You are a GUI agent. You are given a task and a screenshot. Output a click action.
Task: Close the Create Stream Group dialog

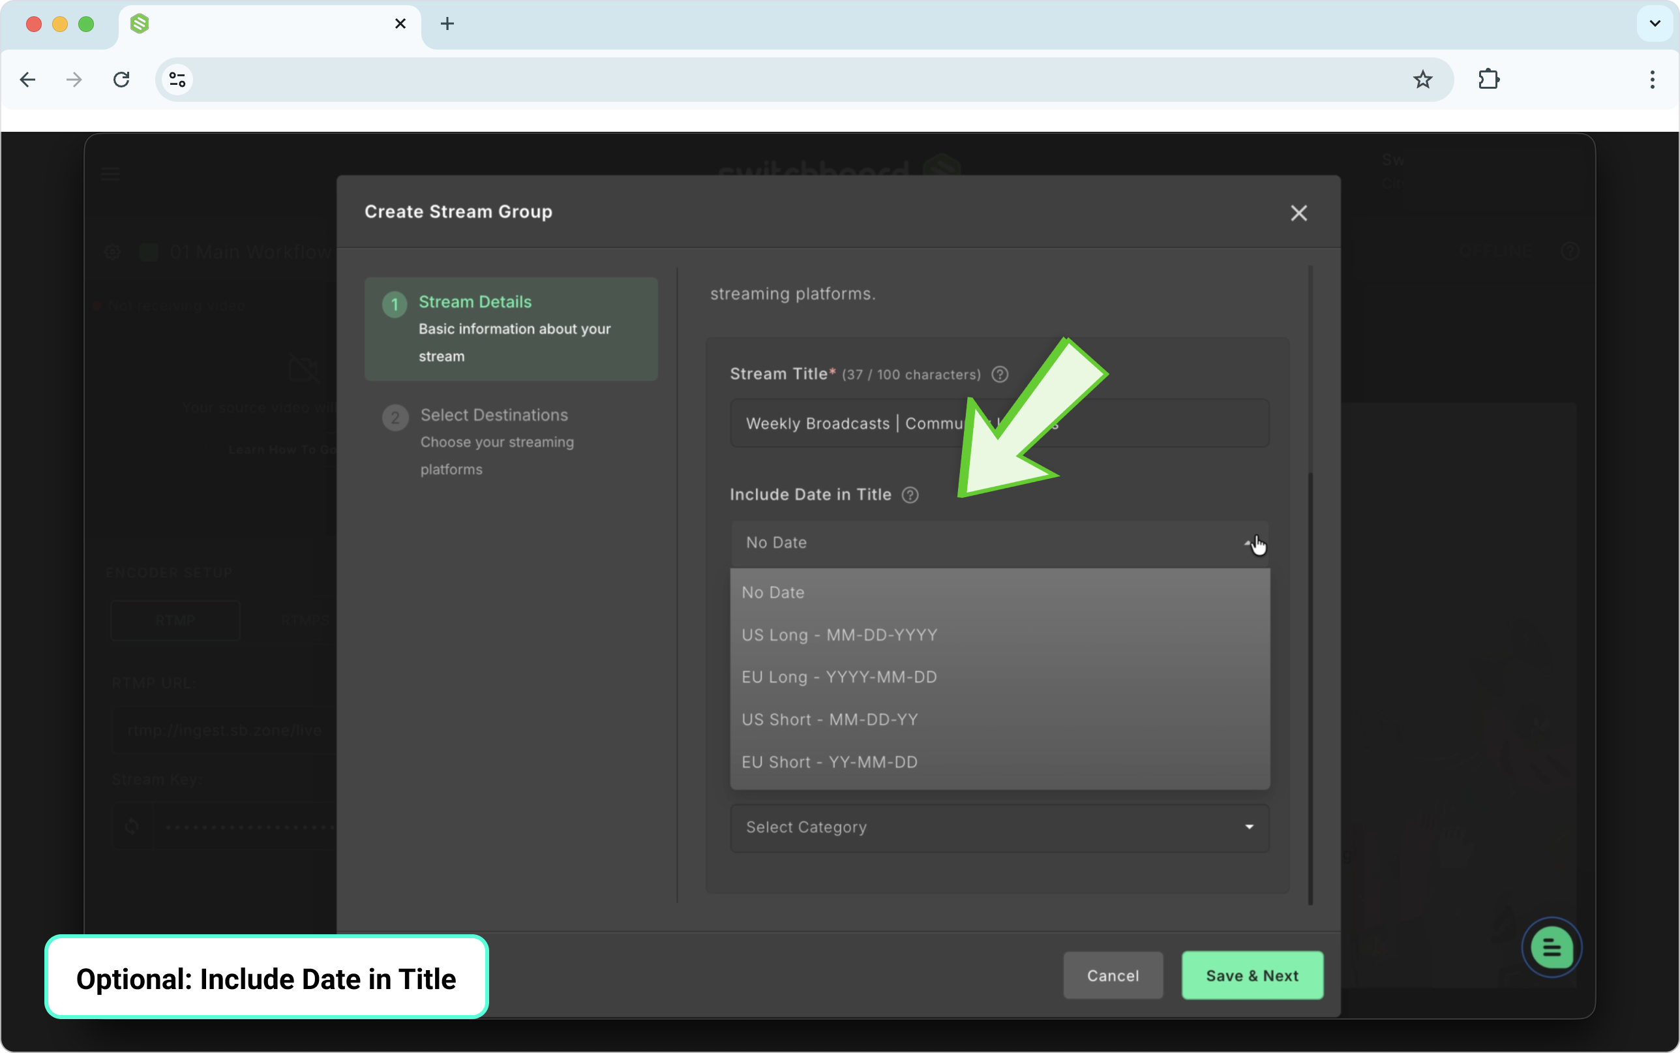(1298, 213)
